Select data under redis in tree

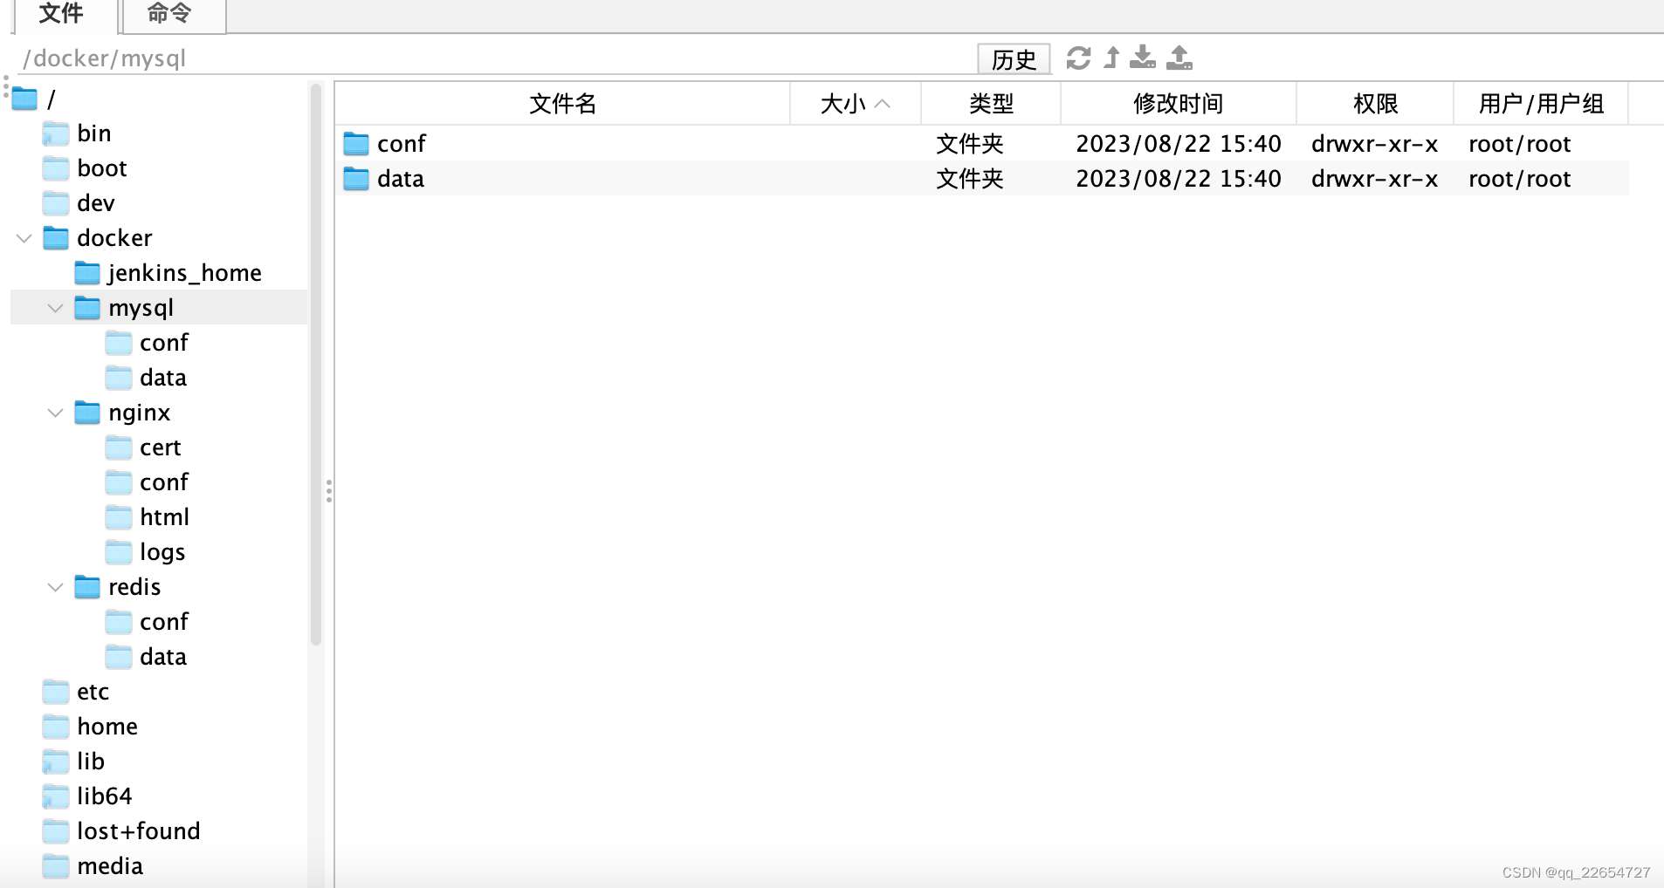coord(162,657)
